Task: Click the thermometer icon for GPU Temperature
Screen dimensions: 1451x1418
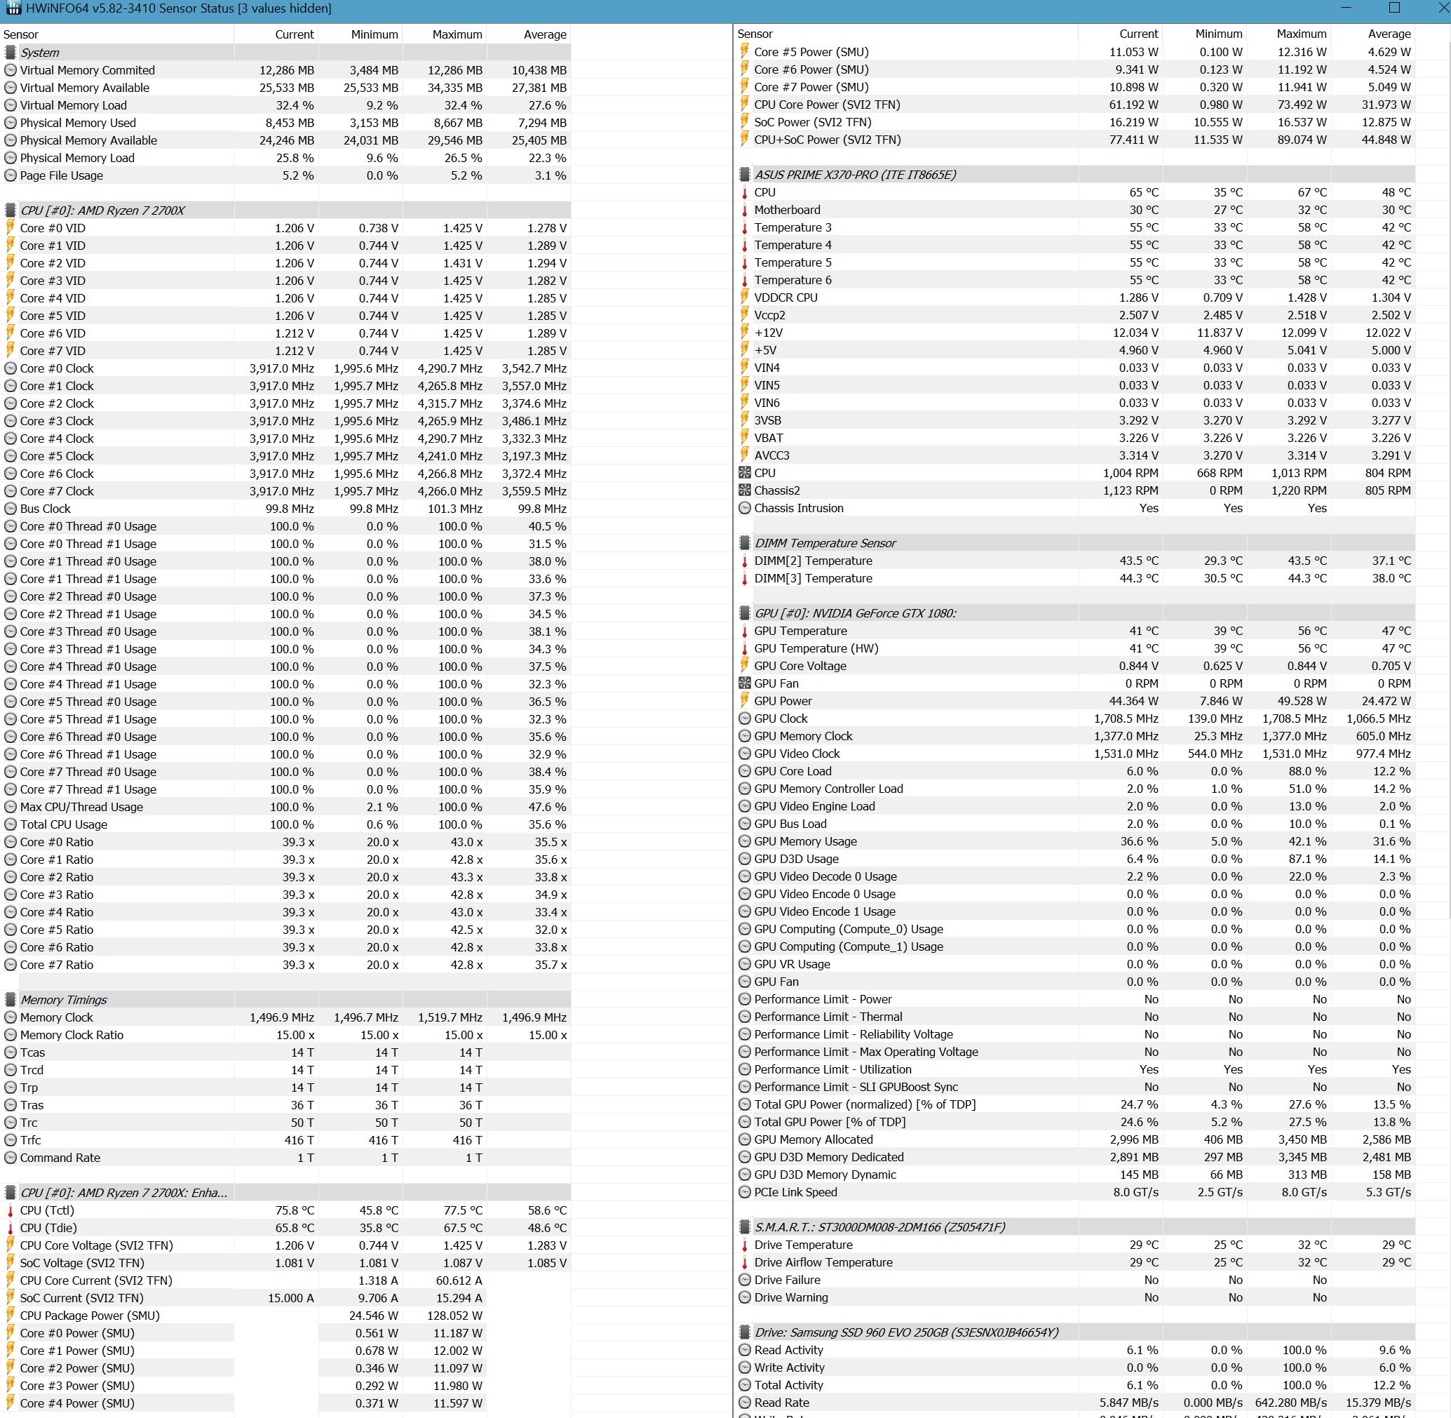Action: pos(745,631)
